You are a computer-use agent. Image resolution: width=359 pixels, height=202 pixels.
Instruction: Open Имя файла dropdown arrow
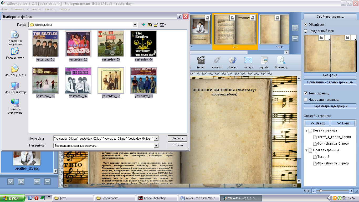156,138
